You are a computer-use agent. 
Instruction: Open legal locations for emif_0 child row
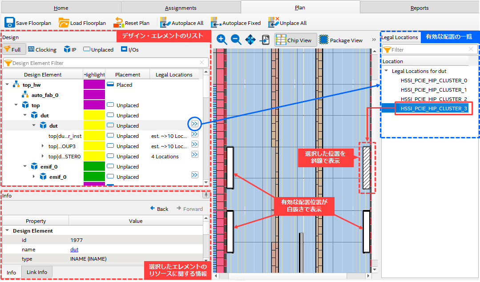(195, 175)
